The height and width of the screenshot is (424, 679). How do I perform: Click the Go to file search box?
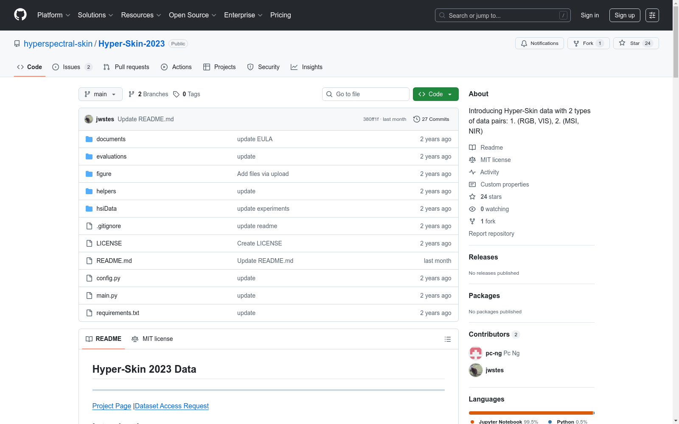(x=366, y=94)
